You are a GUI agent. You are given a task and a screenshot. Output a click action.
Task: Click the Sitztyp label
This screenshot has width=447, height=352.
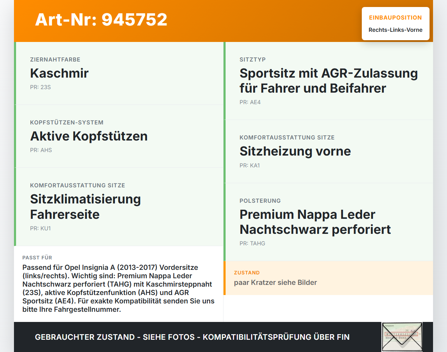pyautogui.click(x=252, y=59)
